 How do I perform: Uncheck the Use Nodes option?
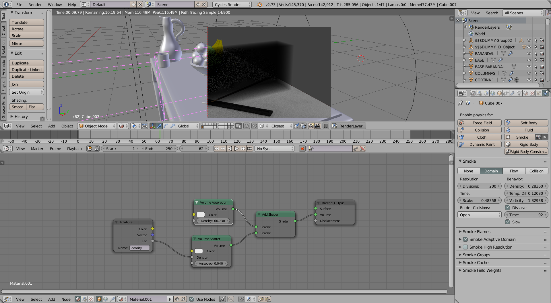point(192,299)
